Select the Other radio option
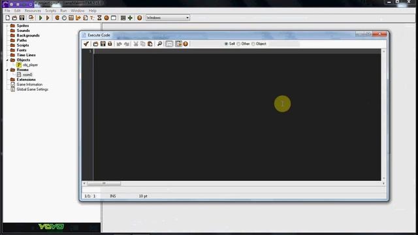The image size is (418, 235). coord(243,44)
